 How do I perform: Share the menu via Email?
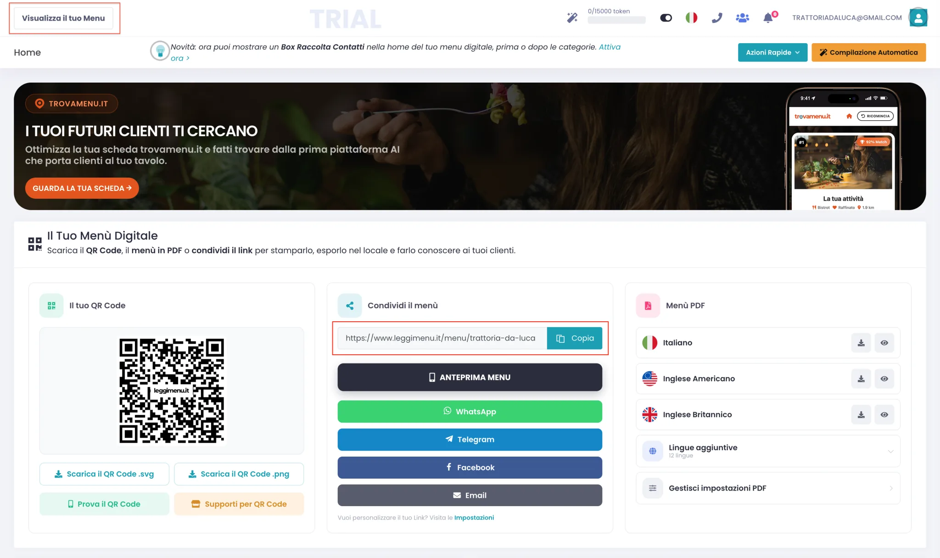(470, 495)
